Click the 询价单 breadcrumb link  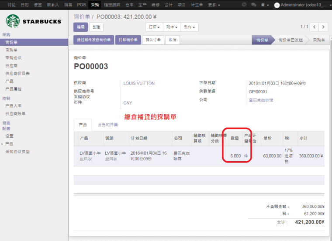(x=82, y=17)
